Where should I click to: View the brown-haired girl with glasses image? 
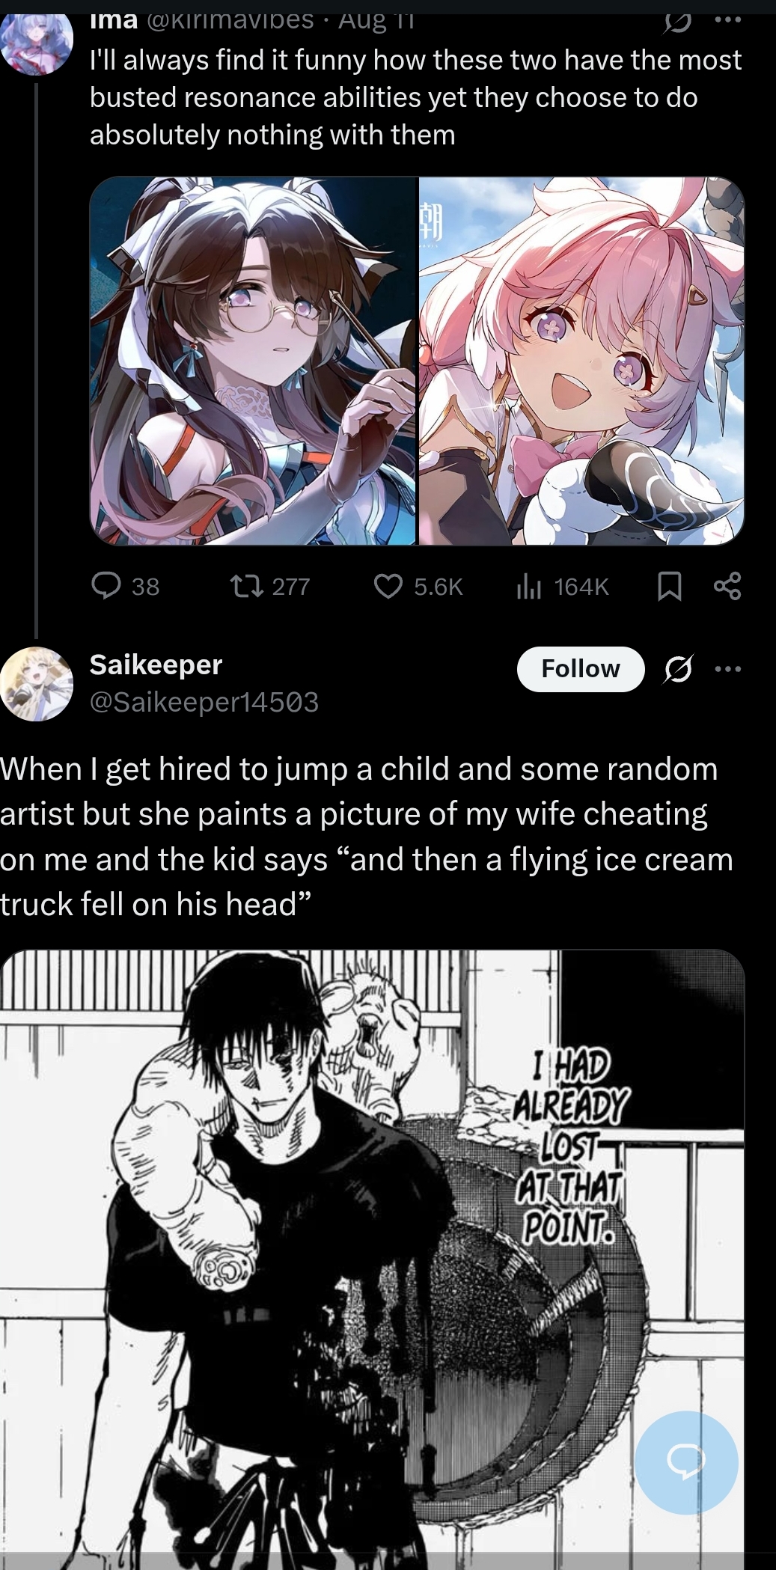tap(253, 361)
